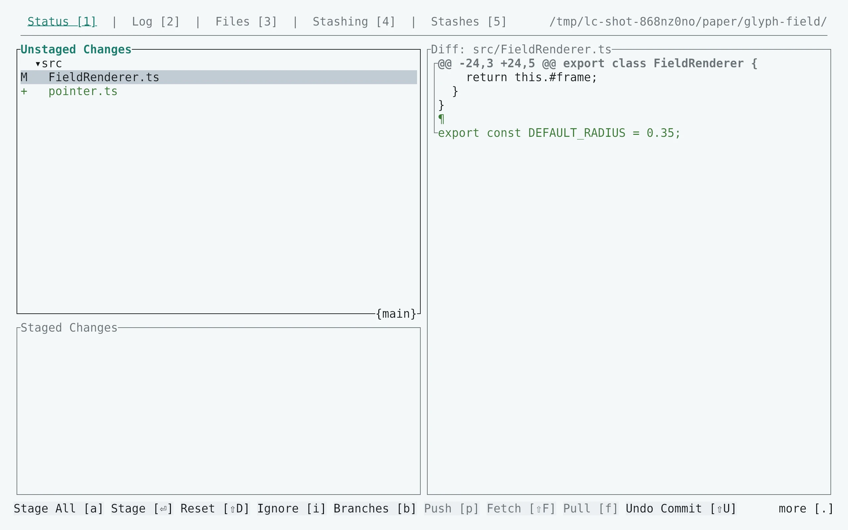The width and height of the screenshot is (848, 530).
Task: Click the Stage command
Action: 142,508
